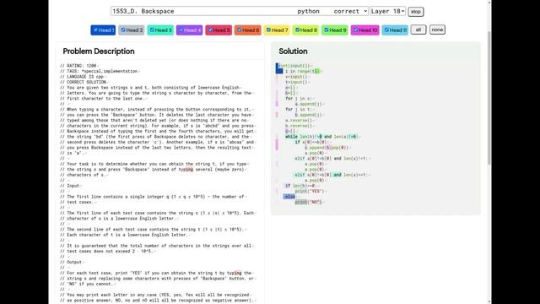Click the 'for j in s:' code line

pos(298,98)
